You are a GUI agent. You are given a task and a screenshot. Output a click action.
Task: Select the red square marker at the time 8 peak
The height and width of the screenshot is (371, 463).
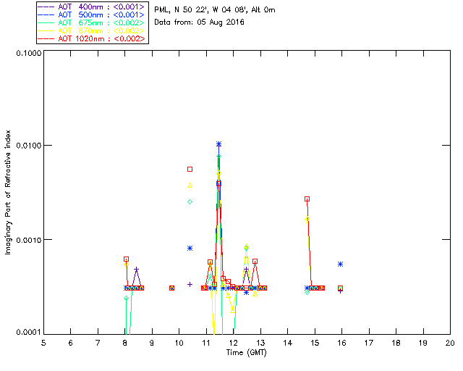point(126,259)
